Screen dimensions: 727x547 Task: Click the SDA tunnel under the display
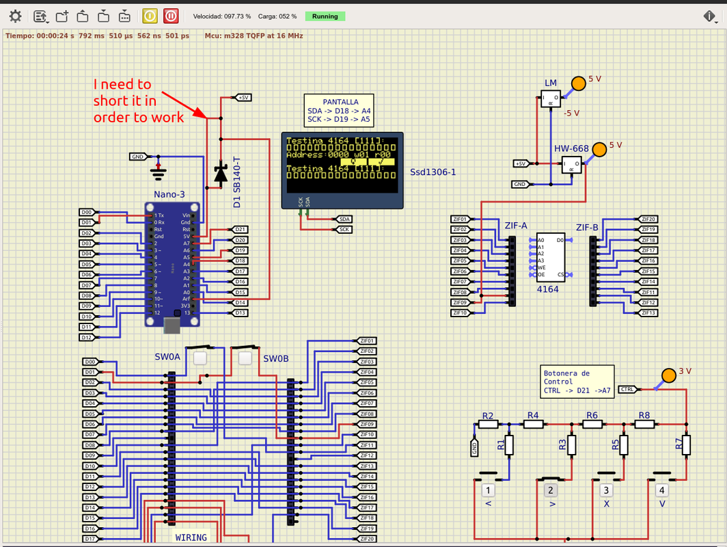(x=343, y=219)
